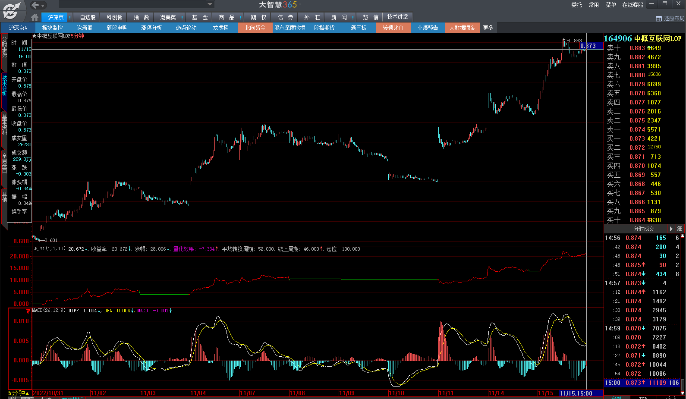Select 分时走势 in the left sidebar
686x399 pixels.
click(4, 47)
